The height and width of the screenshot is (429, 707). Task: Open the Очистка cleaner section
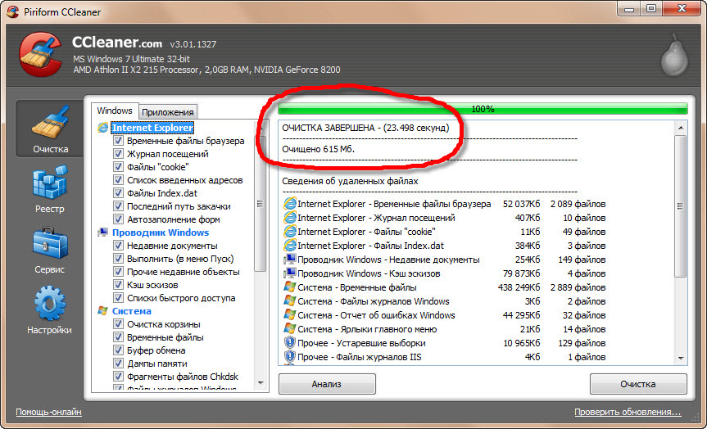click(x=50, y=129)
